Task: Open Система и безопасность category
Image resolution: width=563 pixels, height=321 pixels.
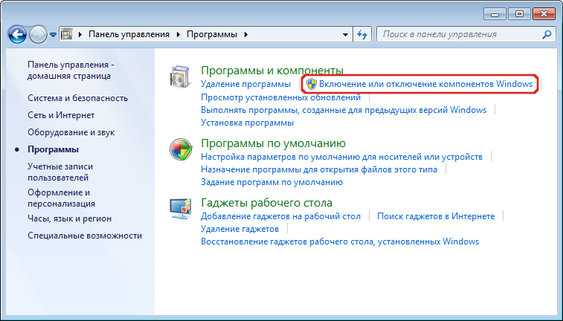Action: point(77,98)
